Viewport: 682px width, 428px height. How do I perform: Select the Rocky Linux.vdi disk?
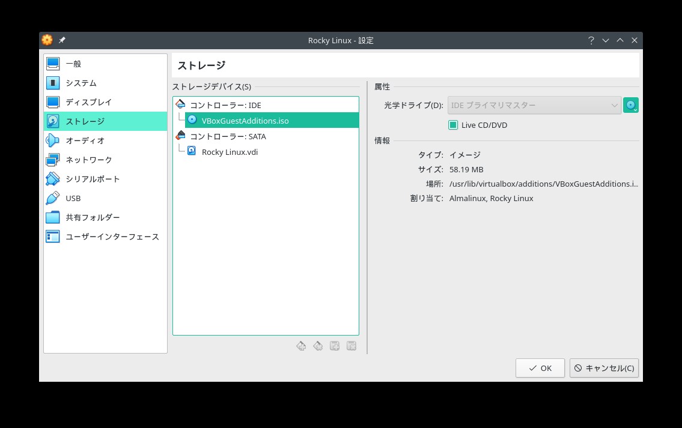point(230,152)
